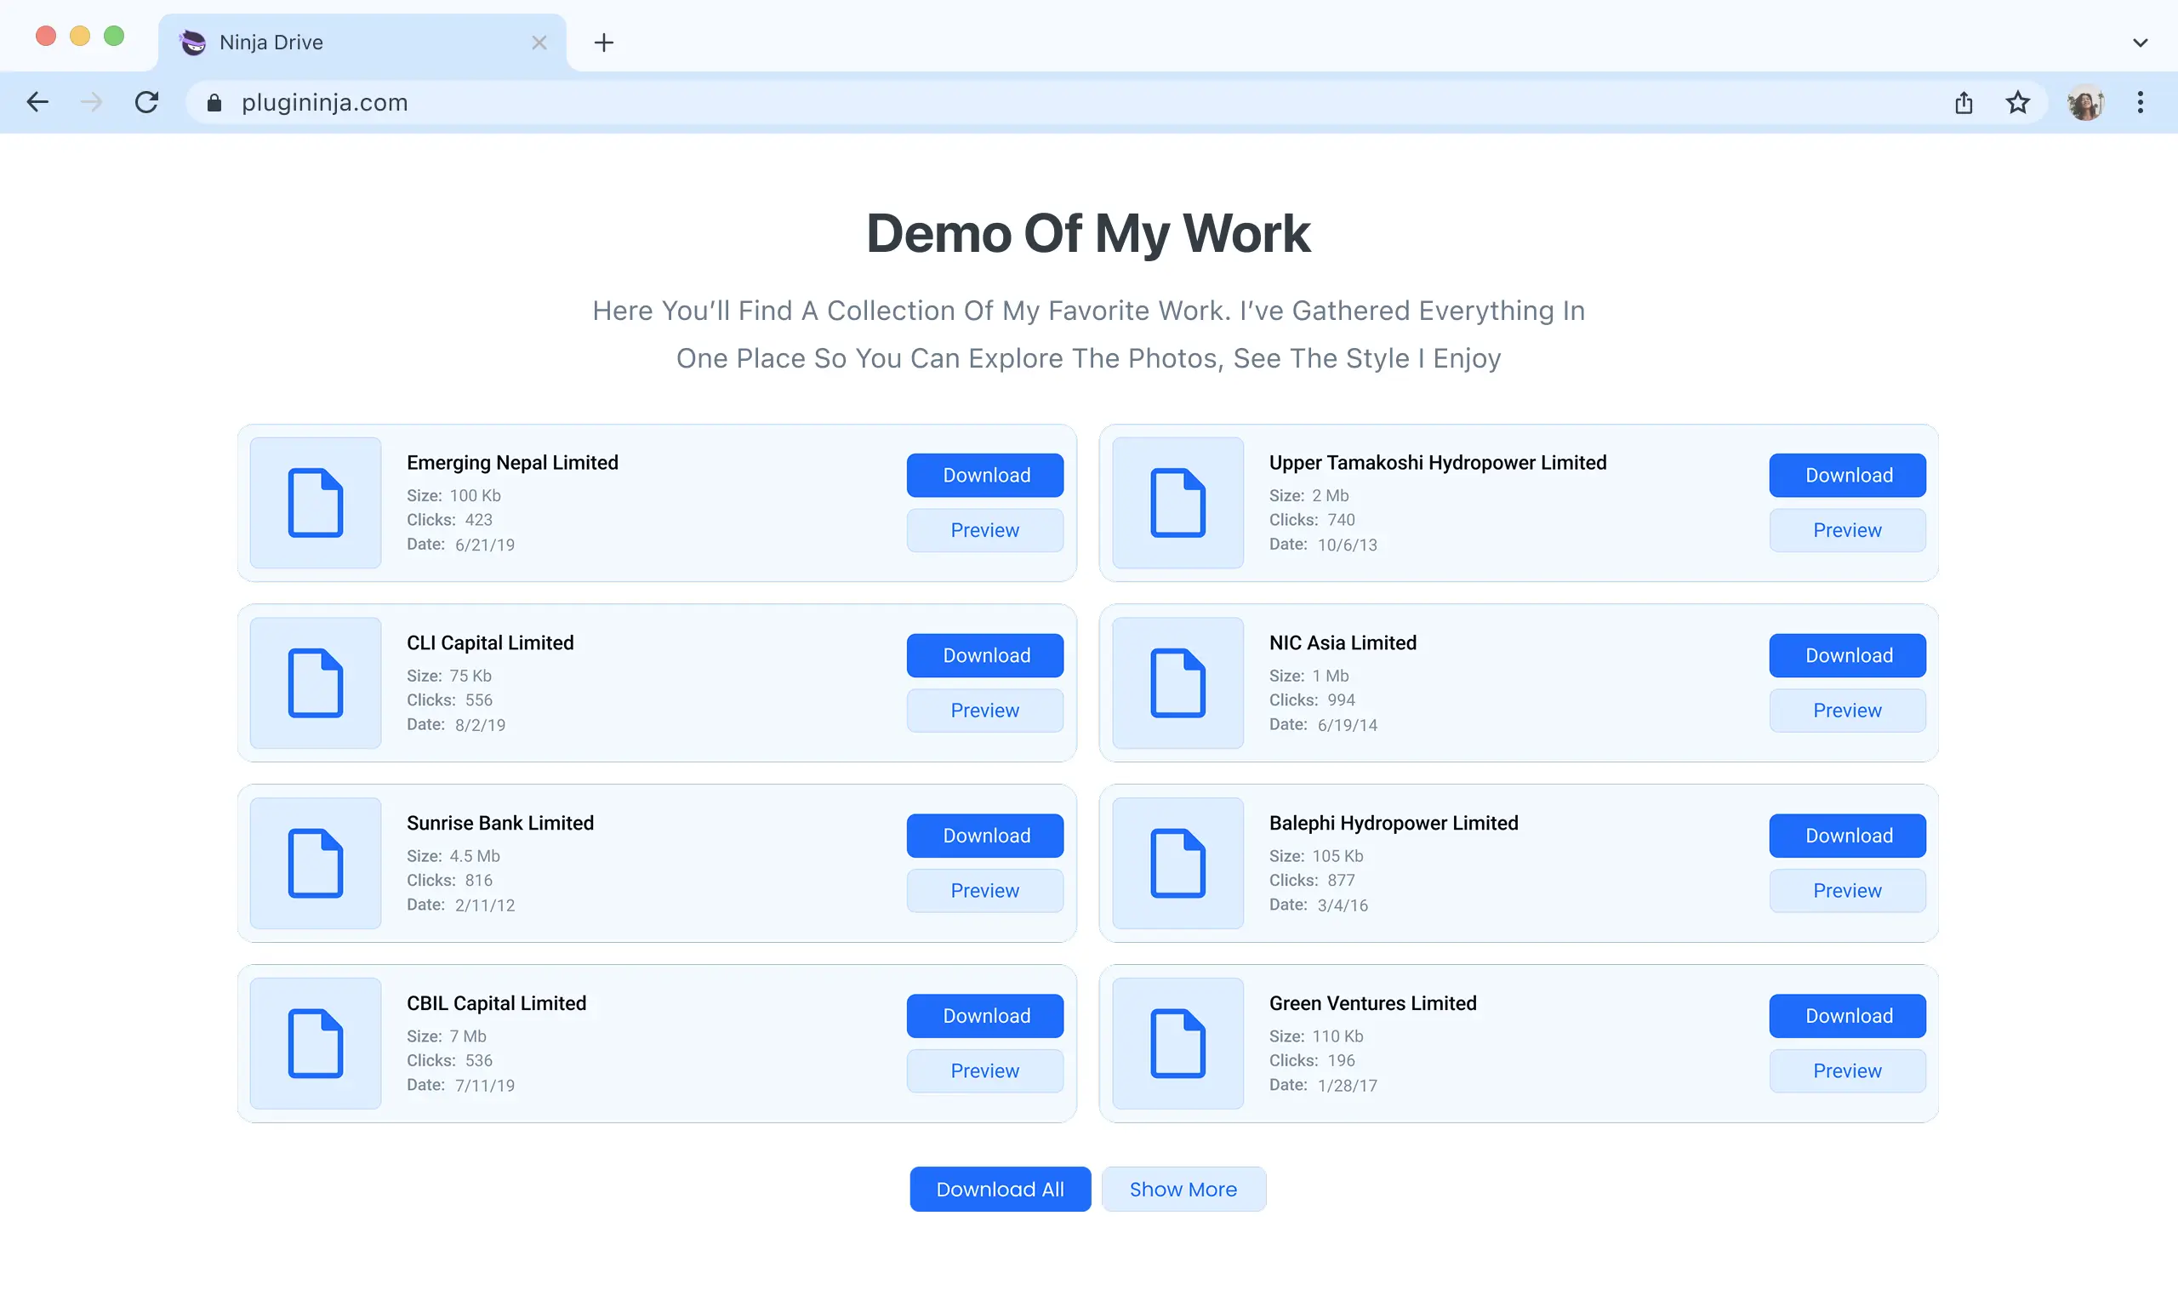Download Upper Tamakoshi Hydropower Limited file
The width and height of the screenshot is (2178, 1290).
pyautogui.click(x=1847, y=475)
